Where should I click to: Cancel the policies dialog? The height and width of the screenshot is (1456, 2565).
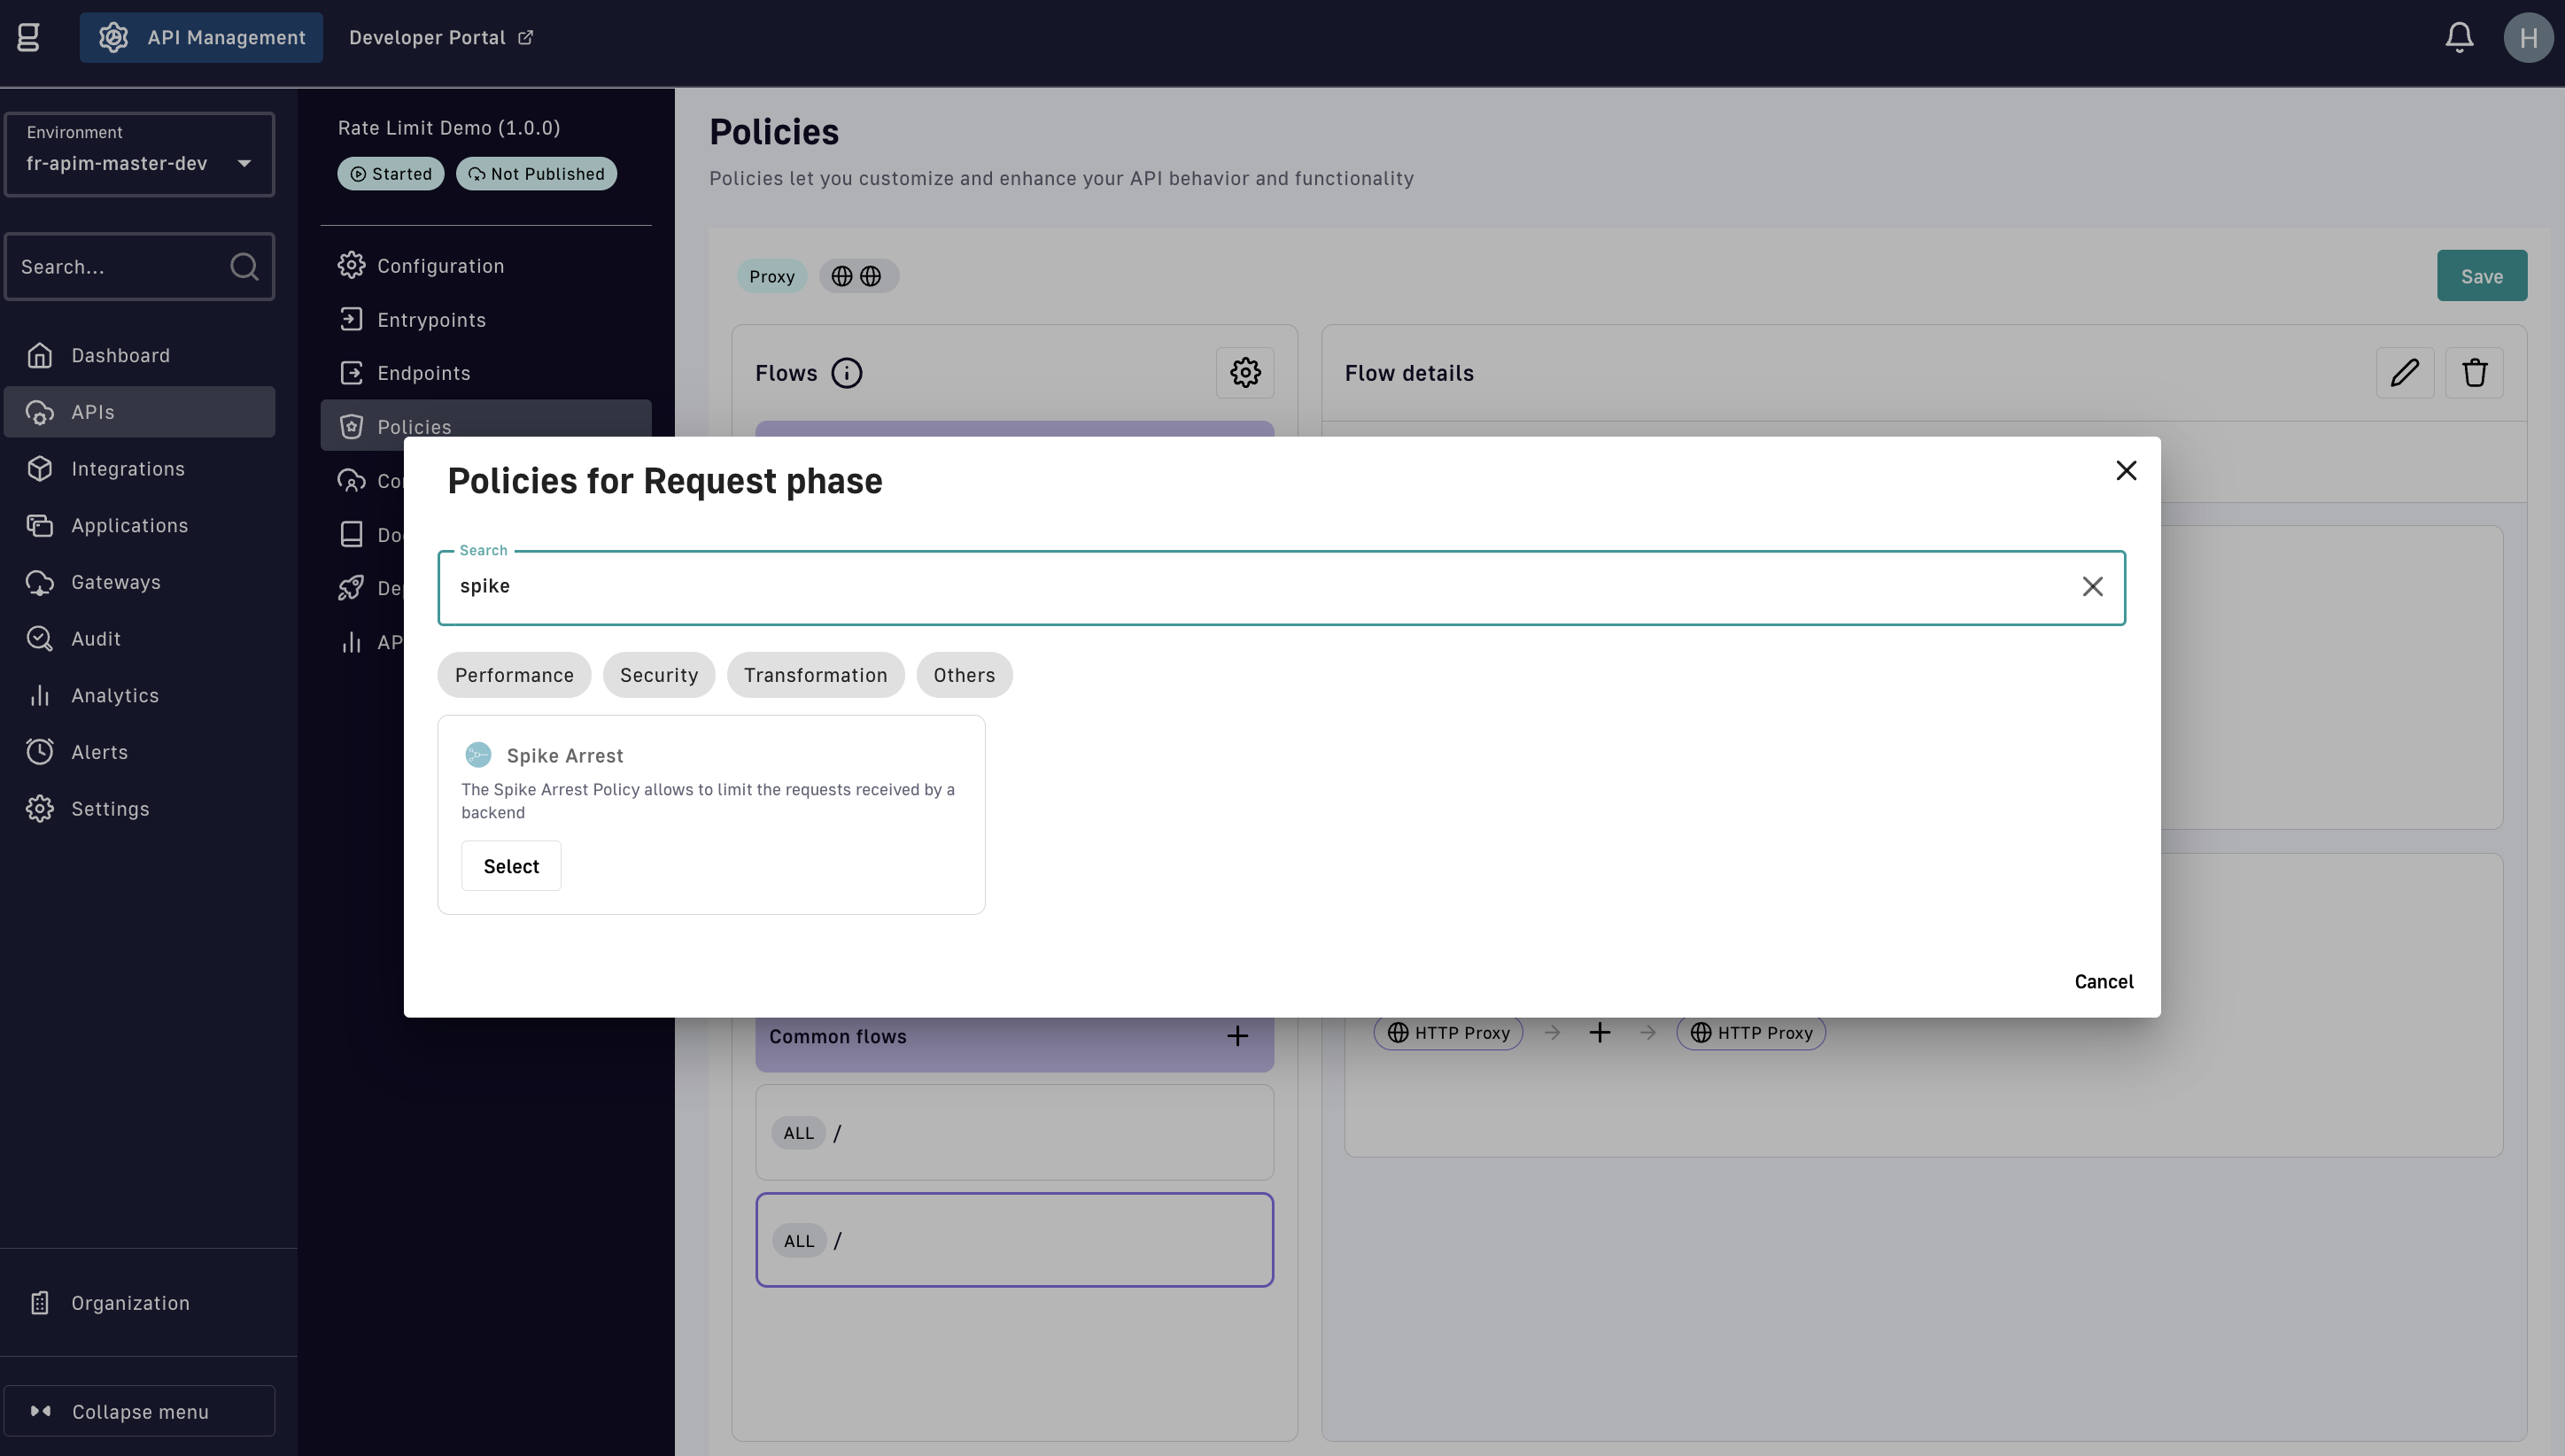click(2103, 981)
